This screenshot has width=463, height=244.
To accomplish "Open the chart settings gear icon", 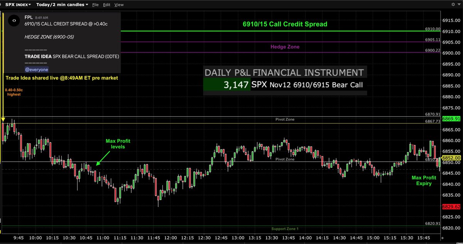I will [x=454, y=4].
